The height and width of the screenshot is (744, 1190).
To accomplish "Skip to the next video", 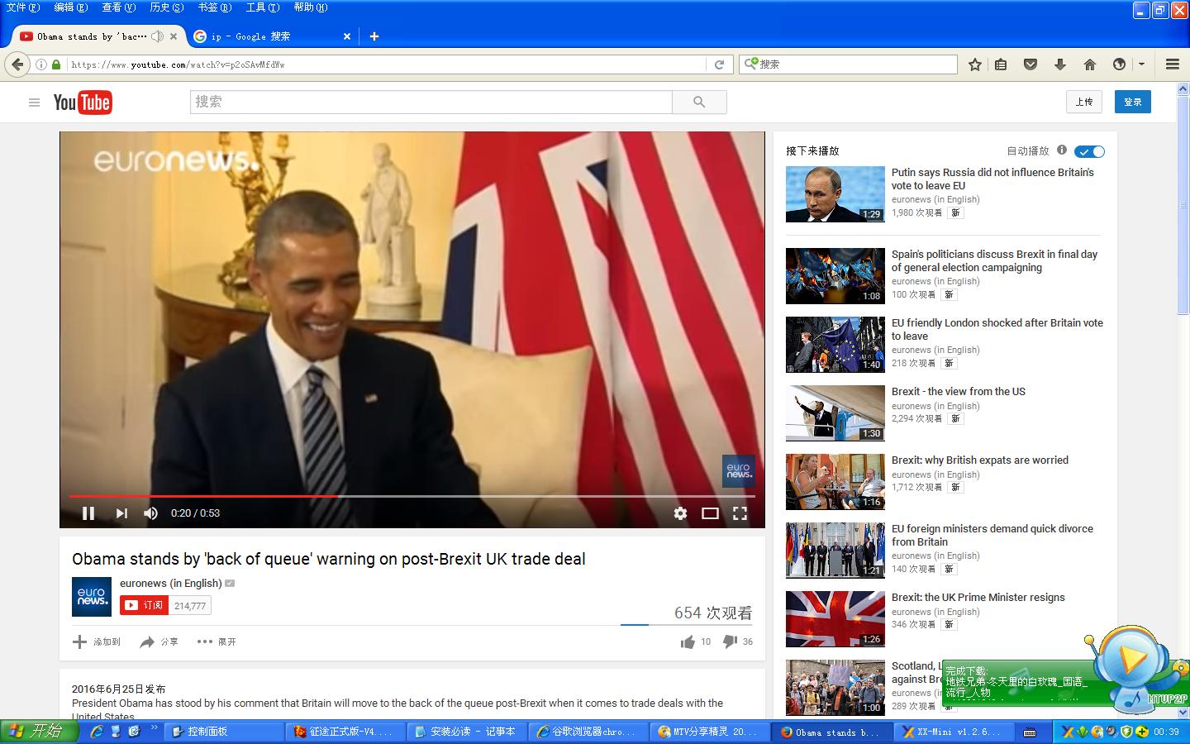I will [x=121, y=513].
